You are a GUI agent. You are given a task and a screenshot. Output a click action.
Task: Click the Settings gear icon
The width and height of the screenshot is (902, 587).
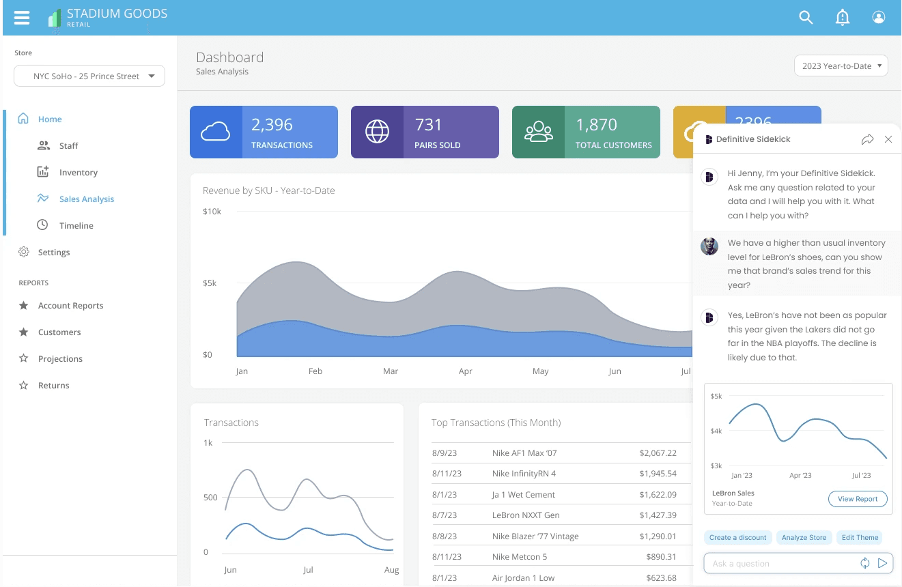(x=24, y=252)
